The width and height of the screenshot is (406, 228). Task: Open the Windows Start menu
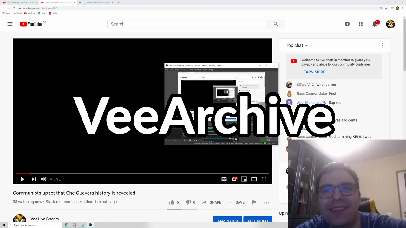[x=4, y=225]
